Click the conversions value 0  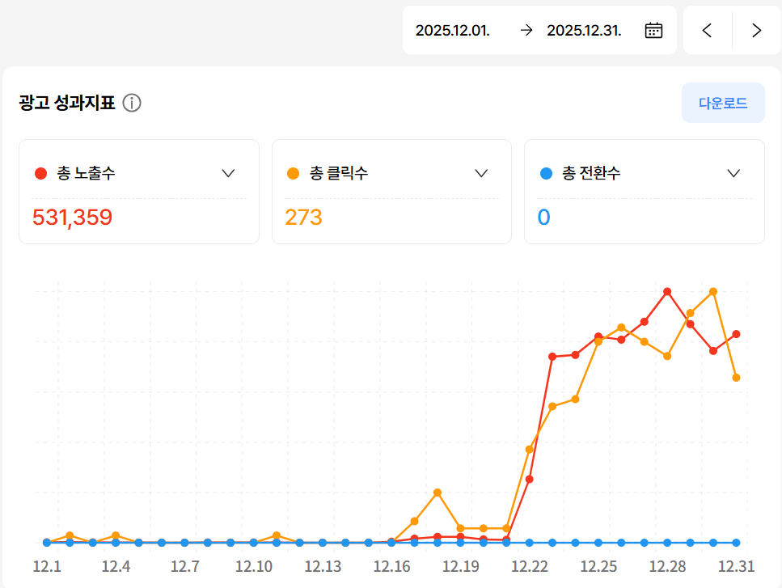543,218
